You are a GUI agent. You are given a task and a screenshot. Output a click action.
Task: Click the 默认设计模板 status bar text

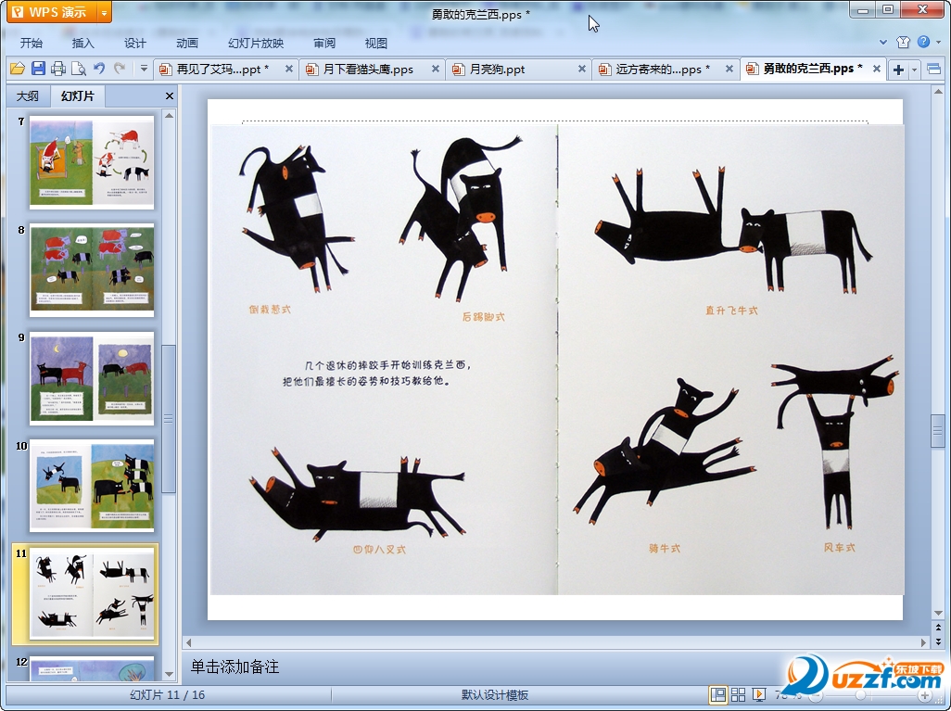coord(494,695)
